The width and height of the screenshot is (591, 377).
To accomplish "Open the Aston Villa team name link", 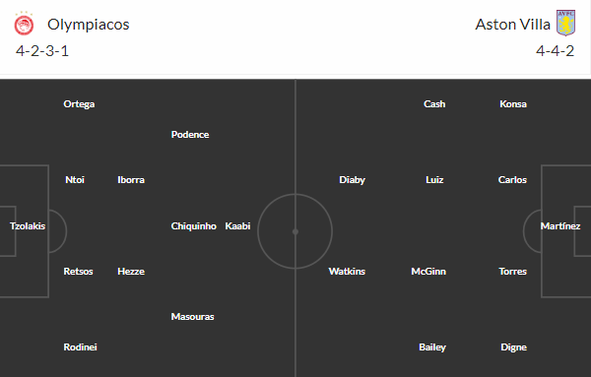I will pos(512,25).
